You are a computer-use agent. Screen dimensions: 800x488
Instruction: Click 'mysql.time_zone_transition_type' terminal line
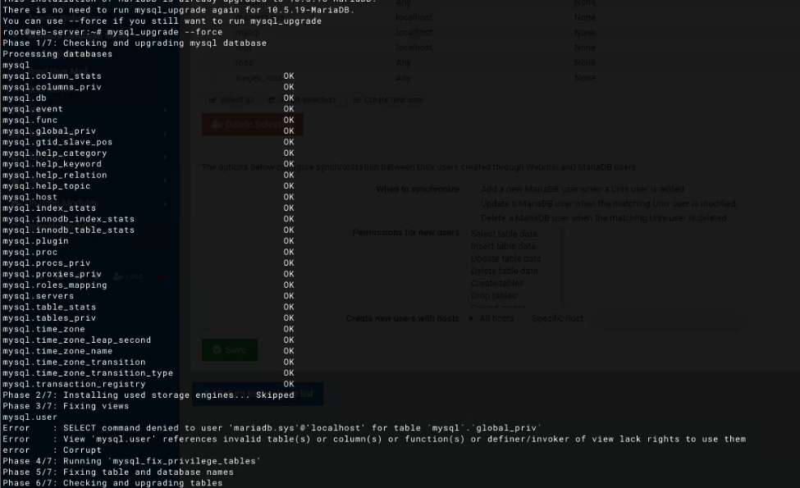coord(88,373)
